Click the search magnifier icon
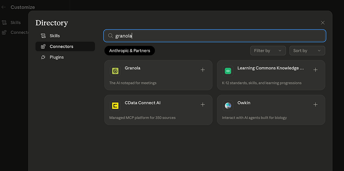 (x=110, y=36)
